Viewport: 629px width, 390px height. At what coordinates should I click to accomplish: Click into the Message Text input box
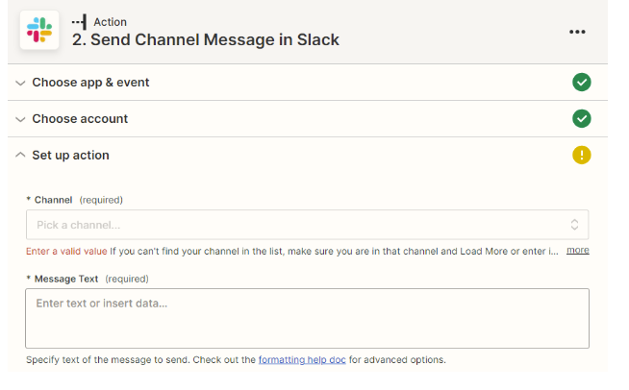[x=307, y=318]
